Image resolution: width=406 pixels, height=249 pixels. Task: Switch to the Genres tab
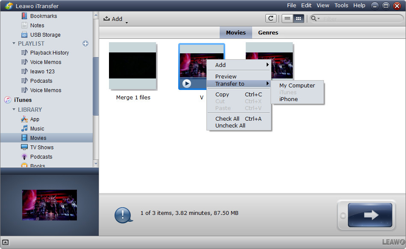(268, 33)
